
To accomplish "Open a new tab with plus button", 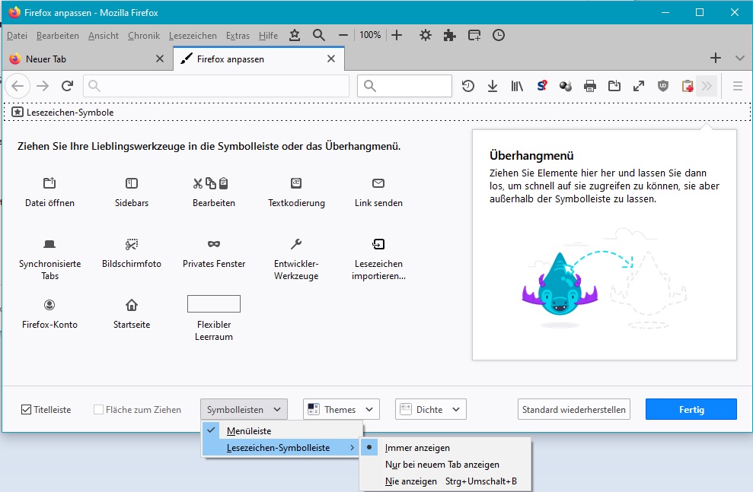I will 716,58.
